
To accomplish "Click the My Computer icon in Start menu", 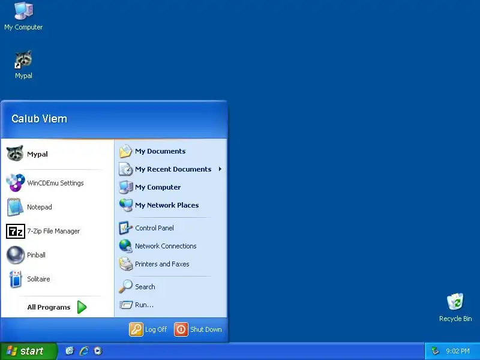I will pos(125,187).
